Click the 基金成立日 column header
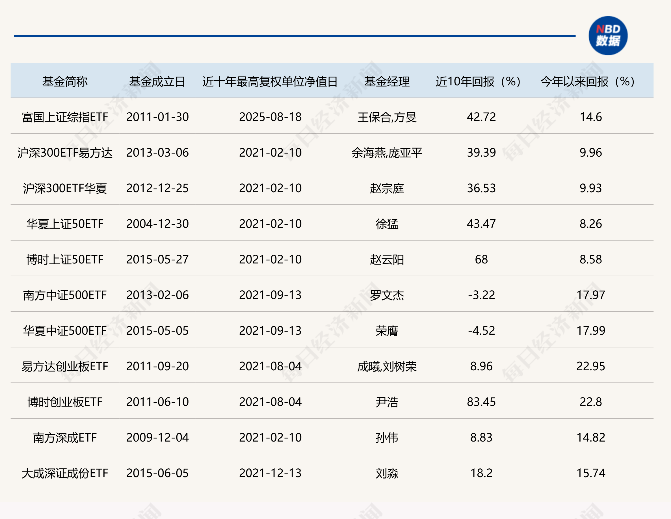 click(x=157, y=81)
